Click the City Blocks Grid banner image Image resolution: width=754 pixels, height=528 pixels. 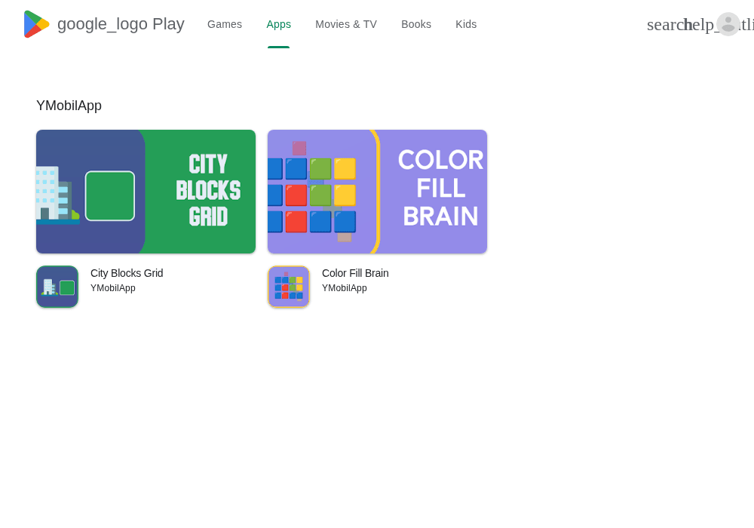(146, 192)
